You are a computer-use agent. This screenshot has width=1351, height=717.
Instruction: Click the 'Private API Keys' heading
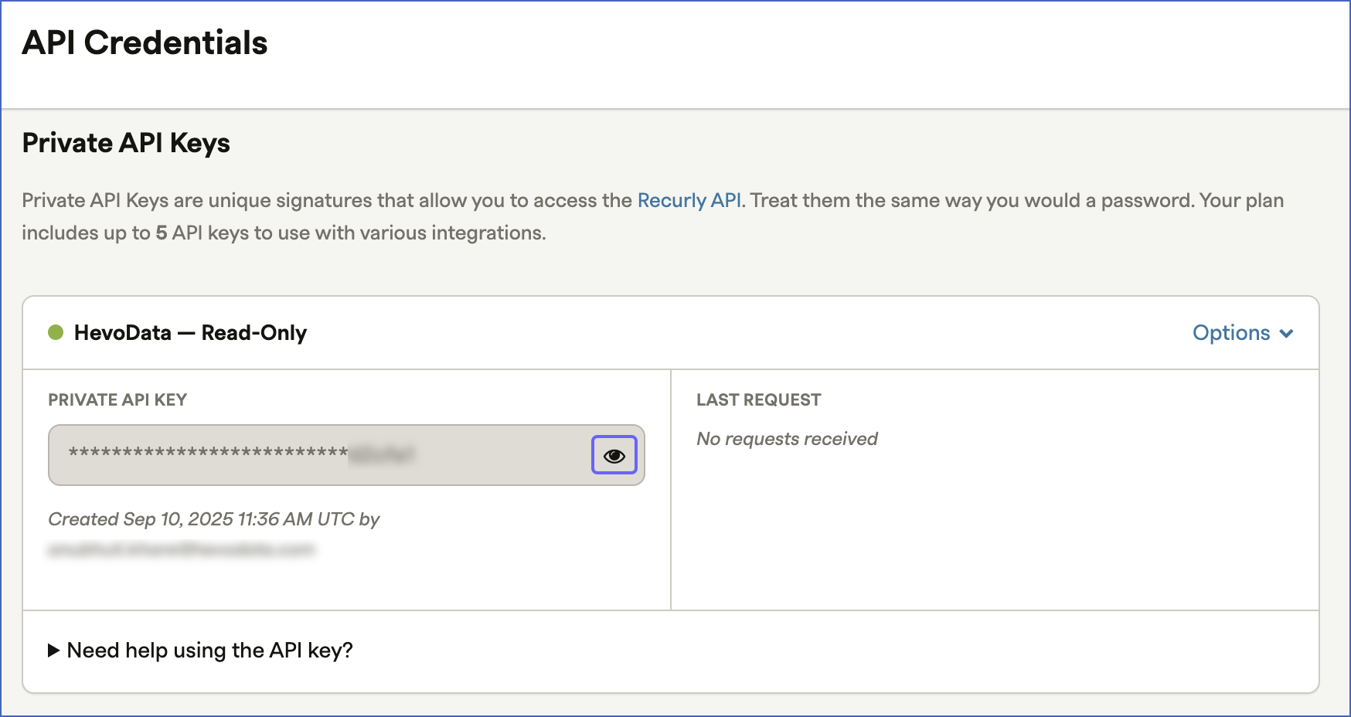[126, 144]
